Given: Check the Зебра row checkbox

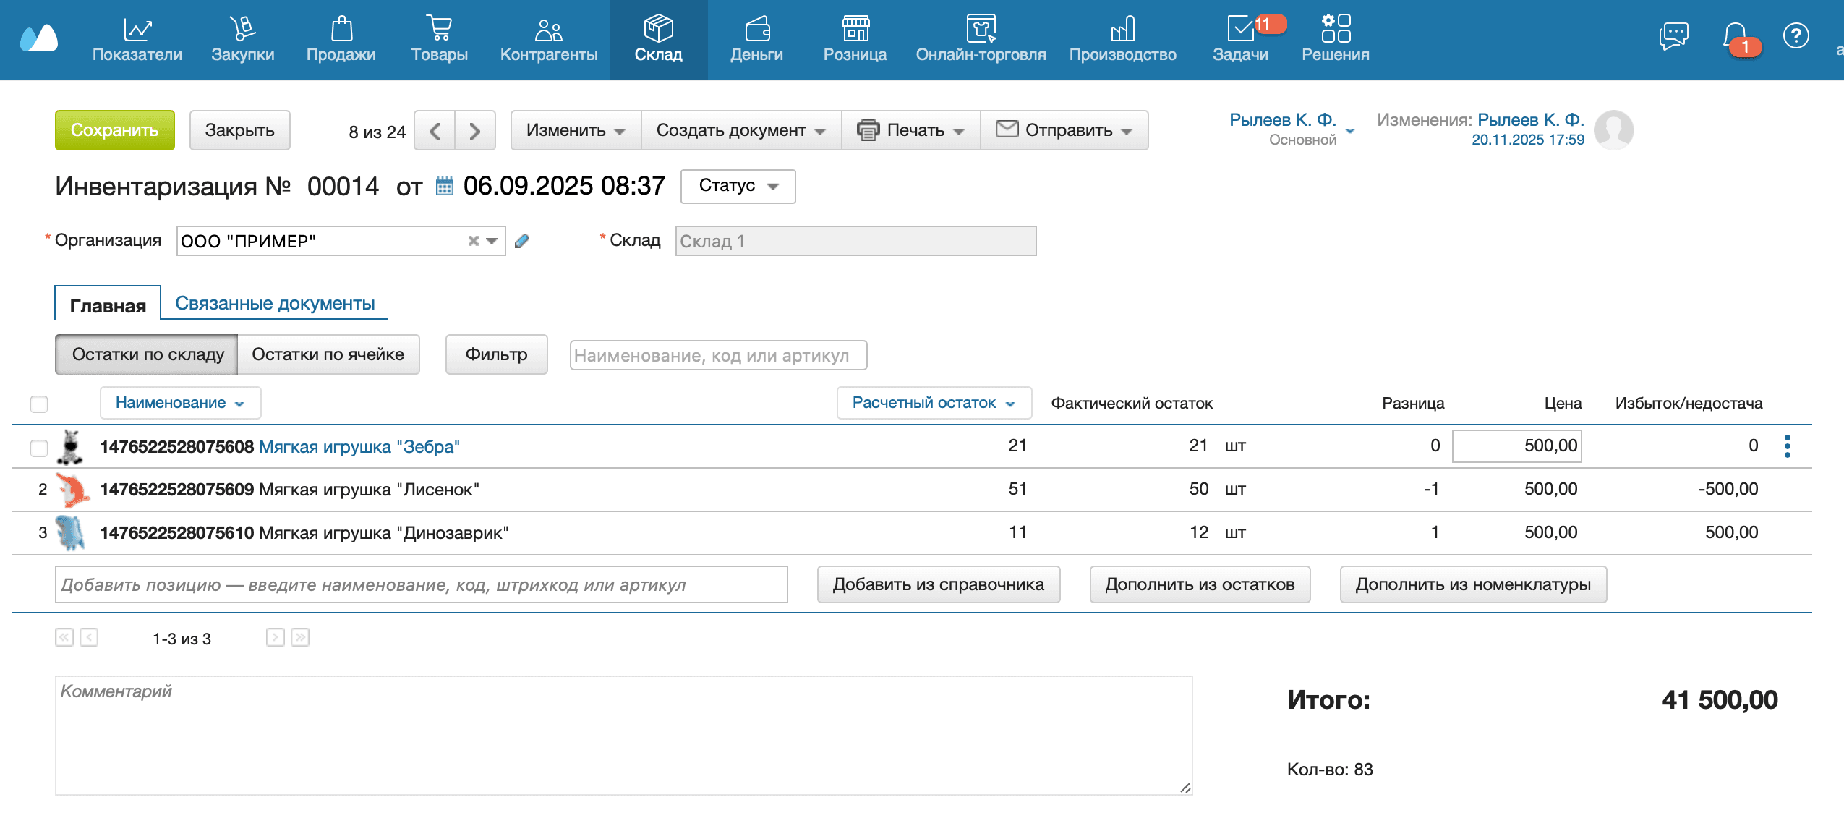Looking at the screenshot, I should pos(39,448).
